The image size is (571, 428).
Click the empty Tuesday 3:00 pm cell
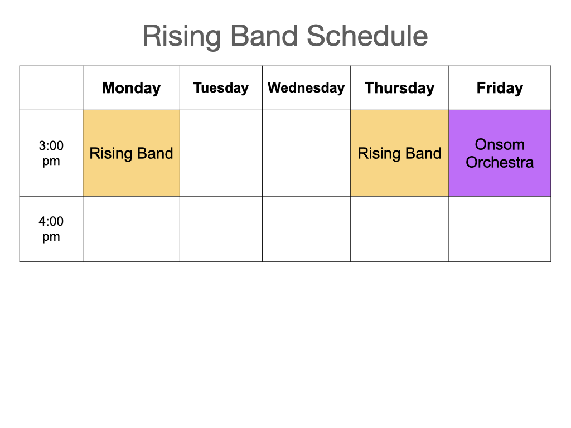221,153
